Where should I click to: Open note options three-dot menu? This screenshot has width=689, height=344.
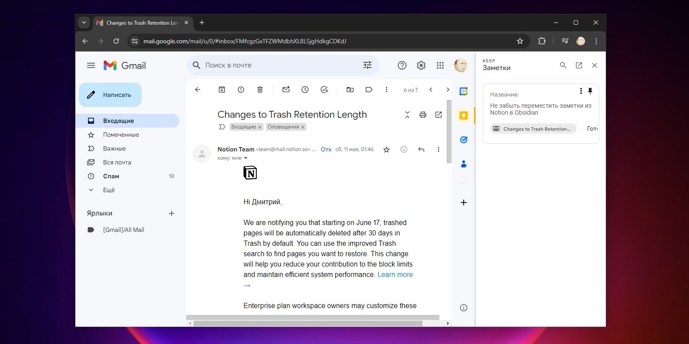[x=581, y=91]
